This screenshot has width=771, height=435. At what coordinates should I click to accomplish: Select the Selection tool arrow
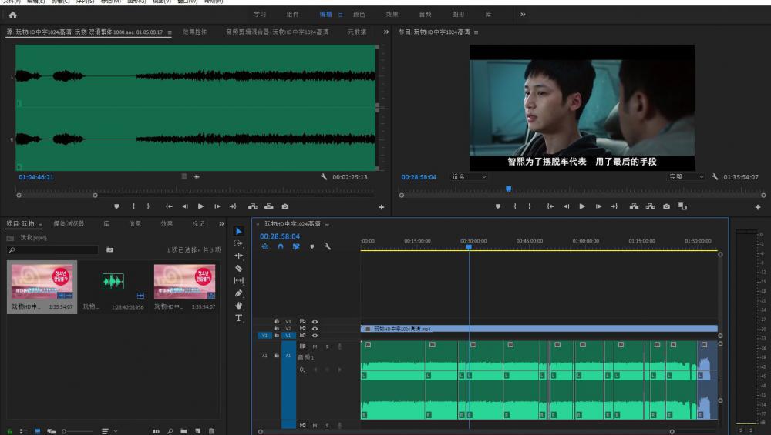[x=238, y=231]
